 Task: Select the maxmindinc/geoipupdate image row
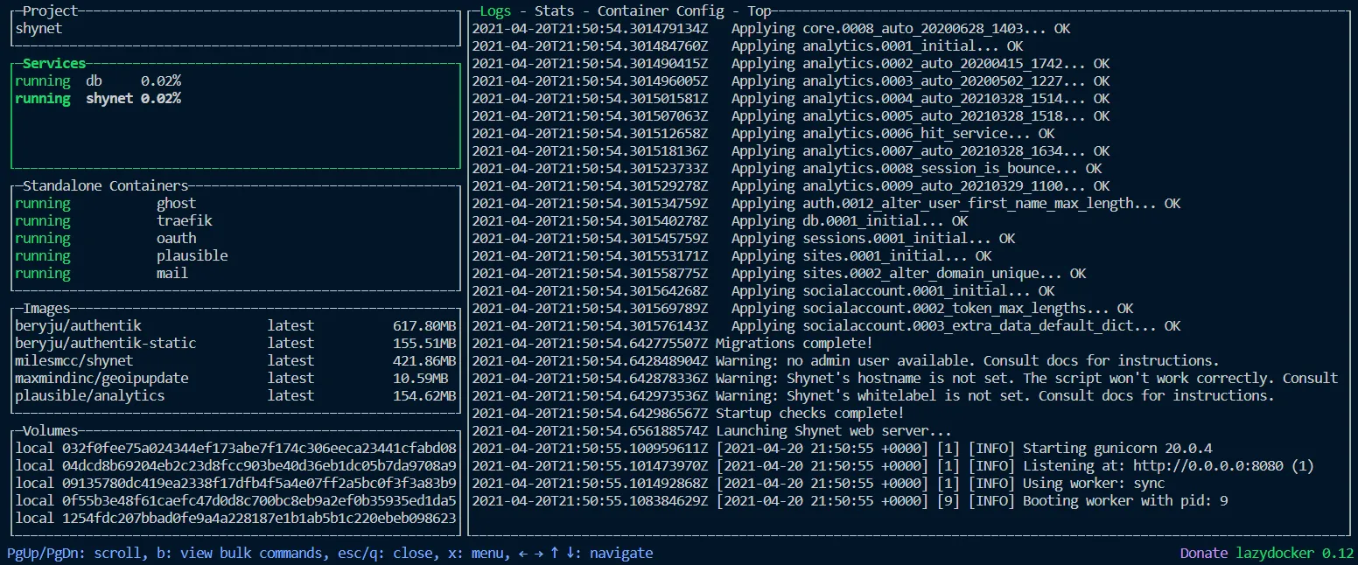pyautogui.click(x=235, y=378)
